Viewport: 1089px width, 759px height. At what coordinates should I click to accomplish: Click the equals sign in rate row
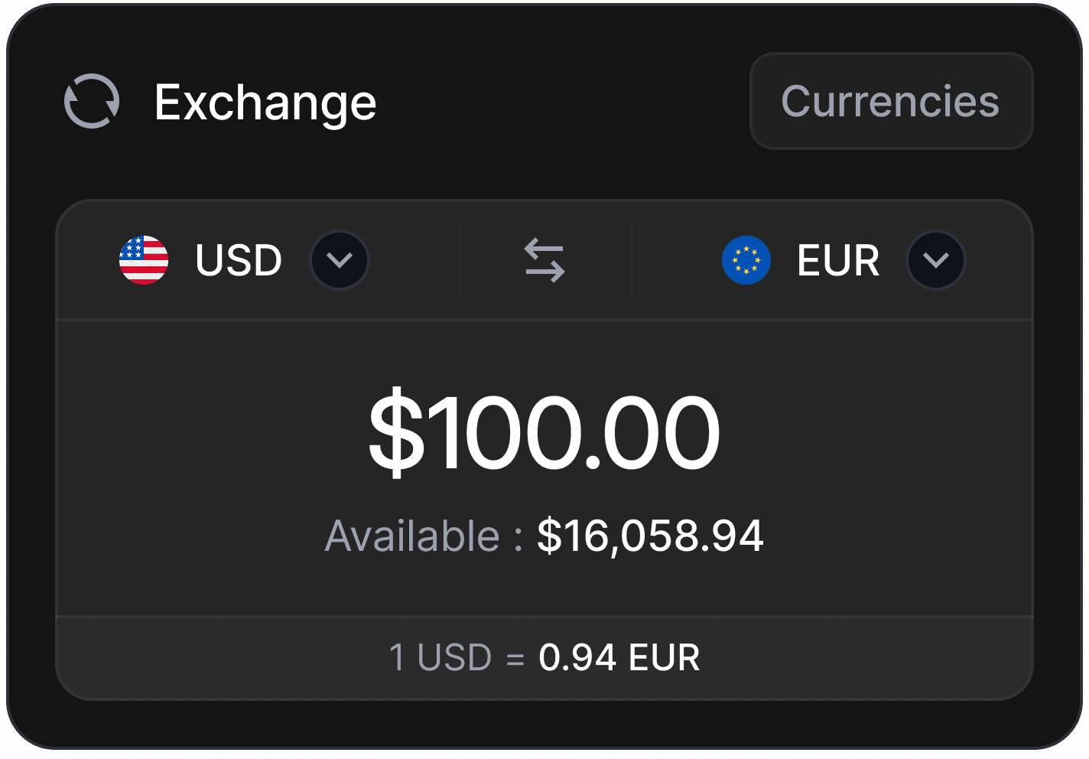515,659
